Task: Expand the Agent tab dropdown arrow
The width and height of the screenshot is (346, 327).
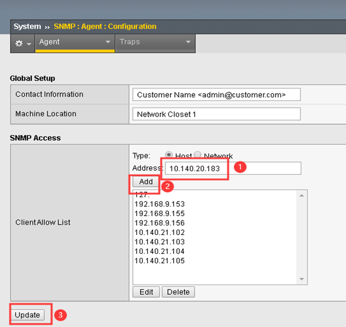Action: tap(108, 42)
